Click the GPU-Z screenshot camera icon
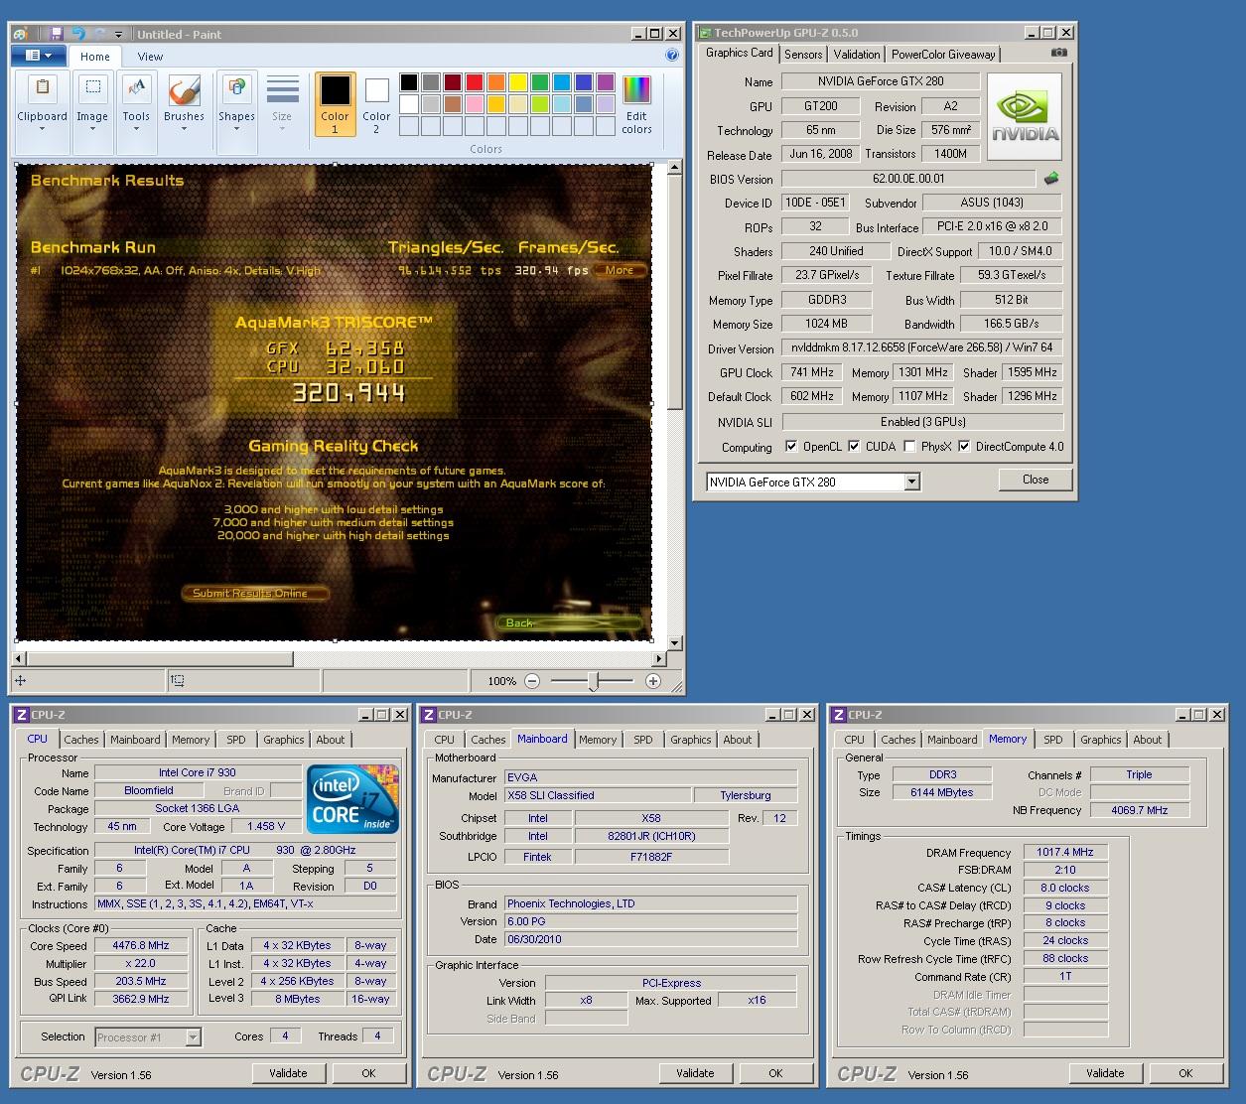This screenshot has width=1246, height=1104. coord(1059,53)
